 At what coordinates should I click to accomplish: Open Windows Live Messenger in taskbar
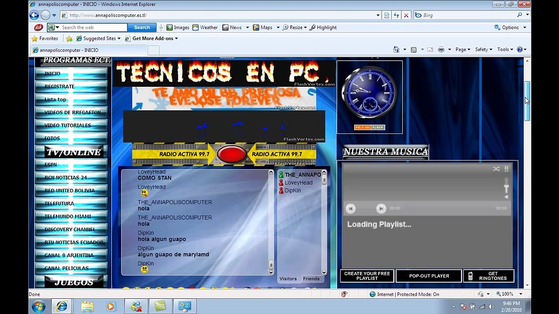point(136,307)
